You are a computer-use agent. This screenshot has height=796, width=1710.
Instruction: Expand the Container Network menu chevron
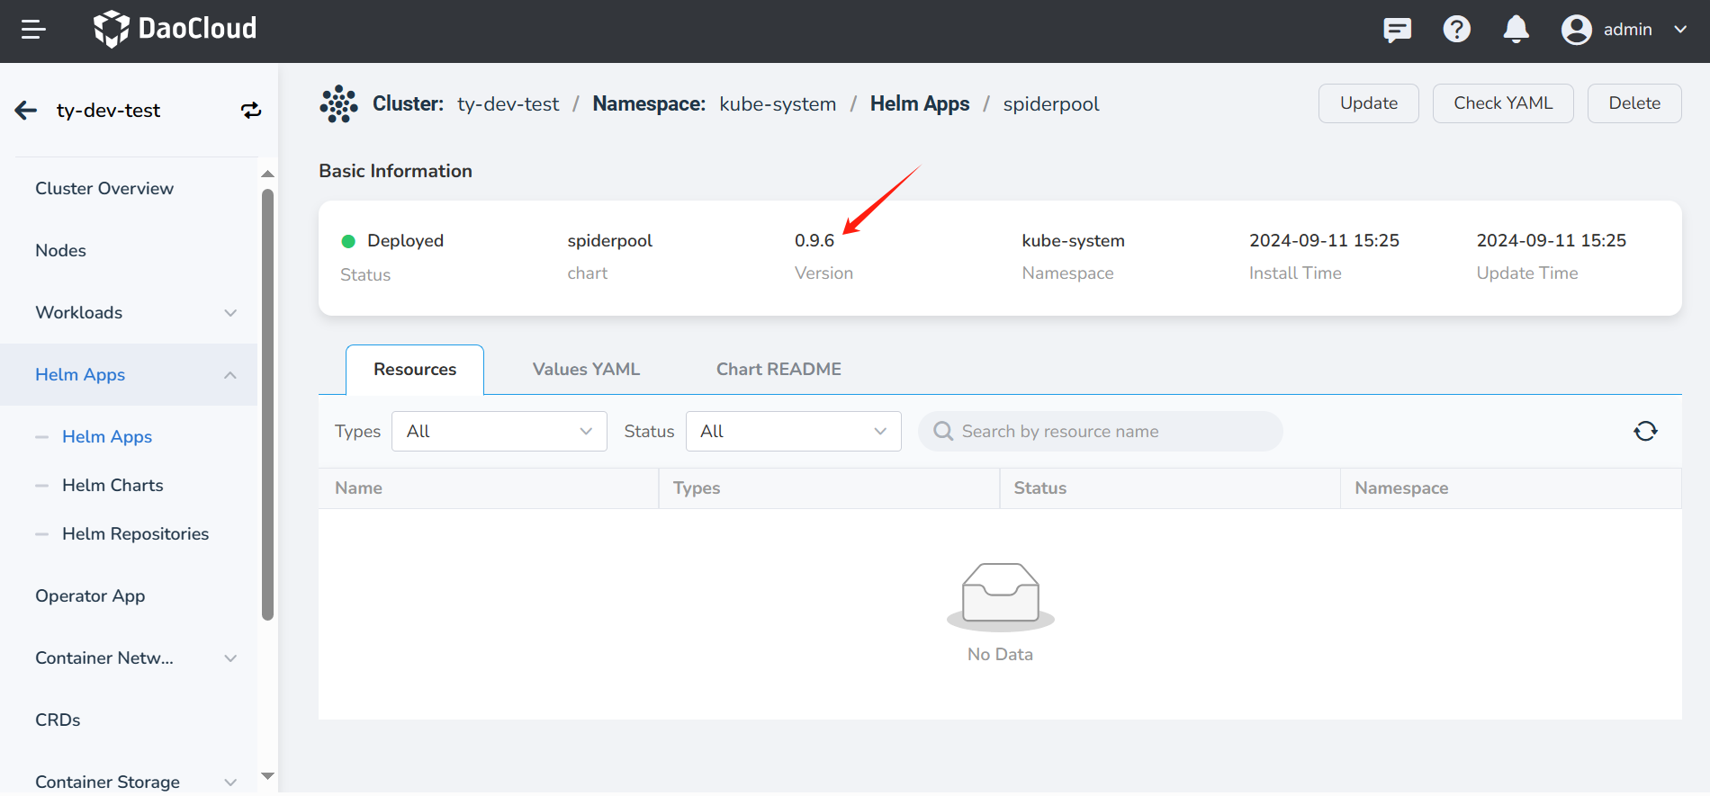pyautogui.click(x=230, y=658)
